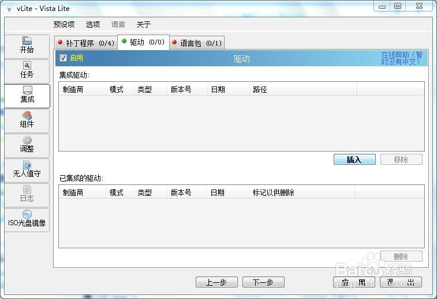Toggle the 启用 (Enable) checkbox

pyautogui.click(x=64, y=58)
